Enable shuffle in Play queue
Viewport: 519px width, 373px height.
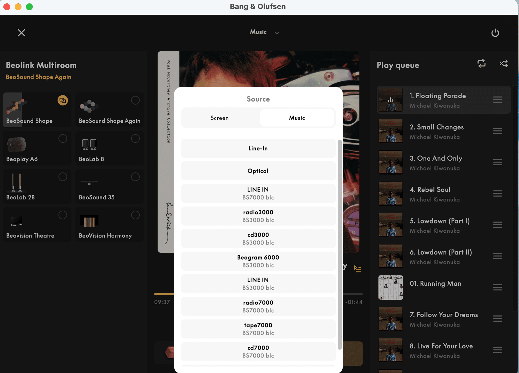pyautogui.click(x=503, y=63)
